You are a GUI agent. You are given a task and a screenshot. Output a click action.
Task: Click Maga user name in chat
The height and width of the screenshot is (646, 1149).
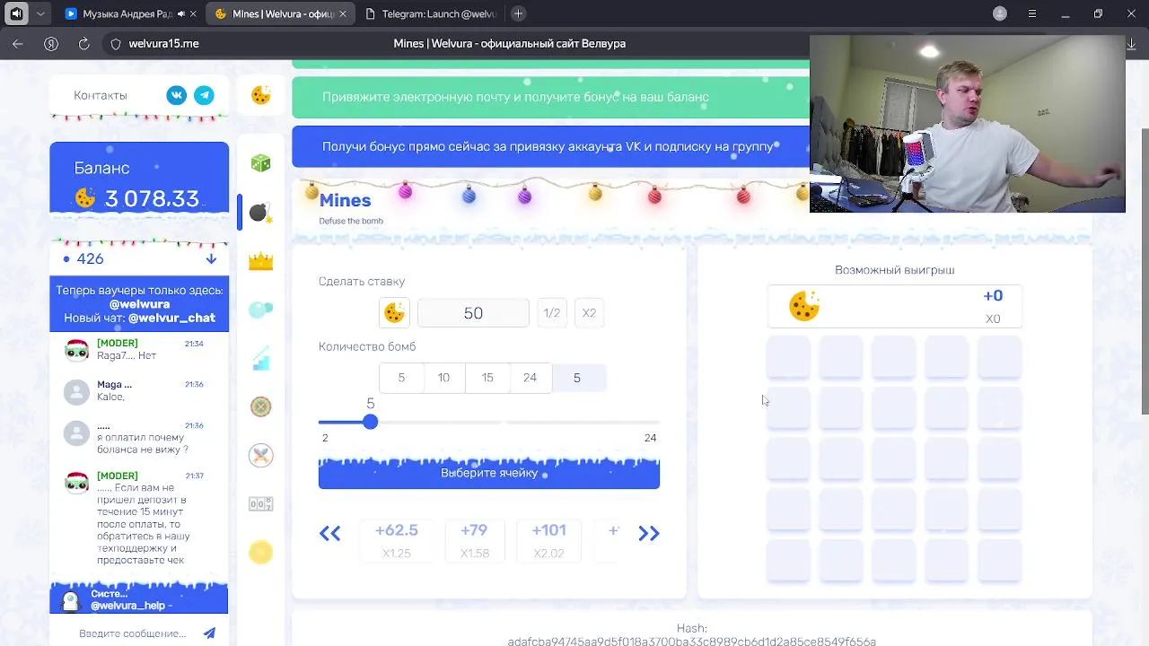coord(114,384)
